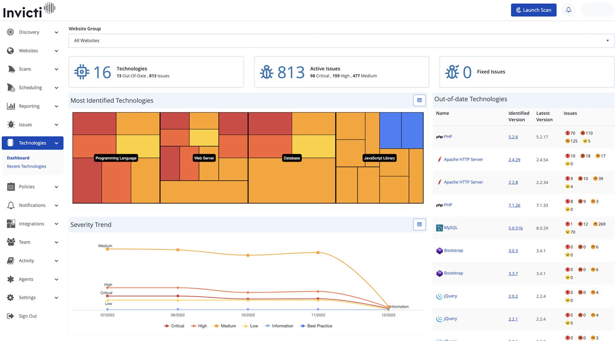Toggle table view for Most Identified Technologies

(x=419, y=100)
